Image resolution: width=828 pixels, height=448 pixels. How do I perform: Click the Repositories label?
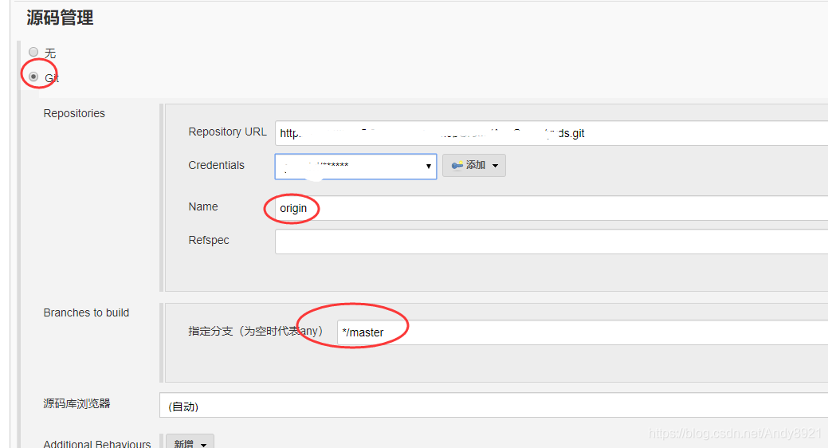[74, 113]
